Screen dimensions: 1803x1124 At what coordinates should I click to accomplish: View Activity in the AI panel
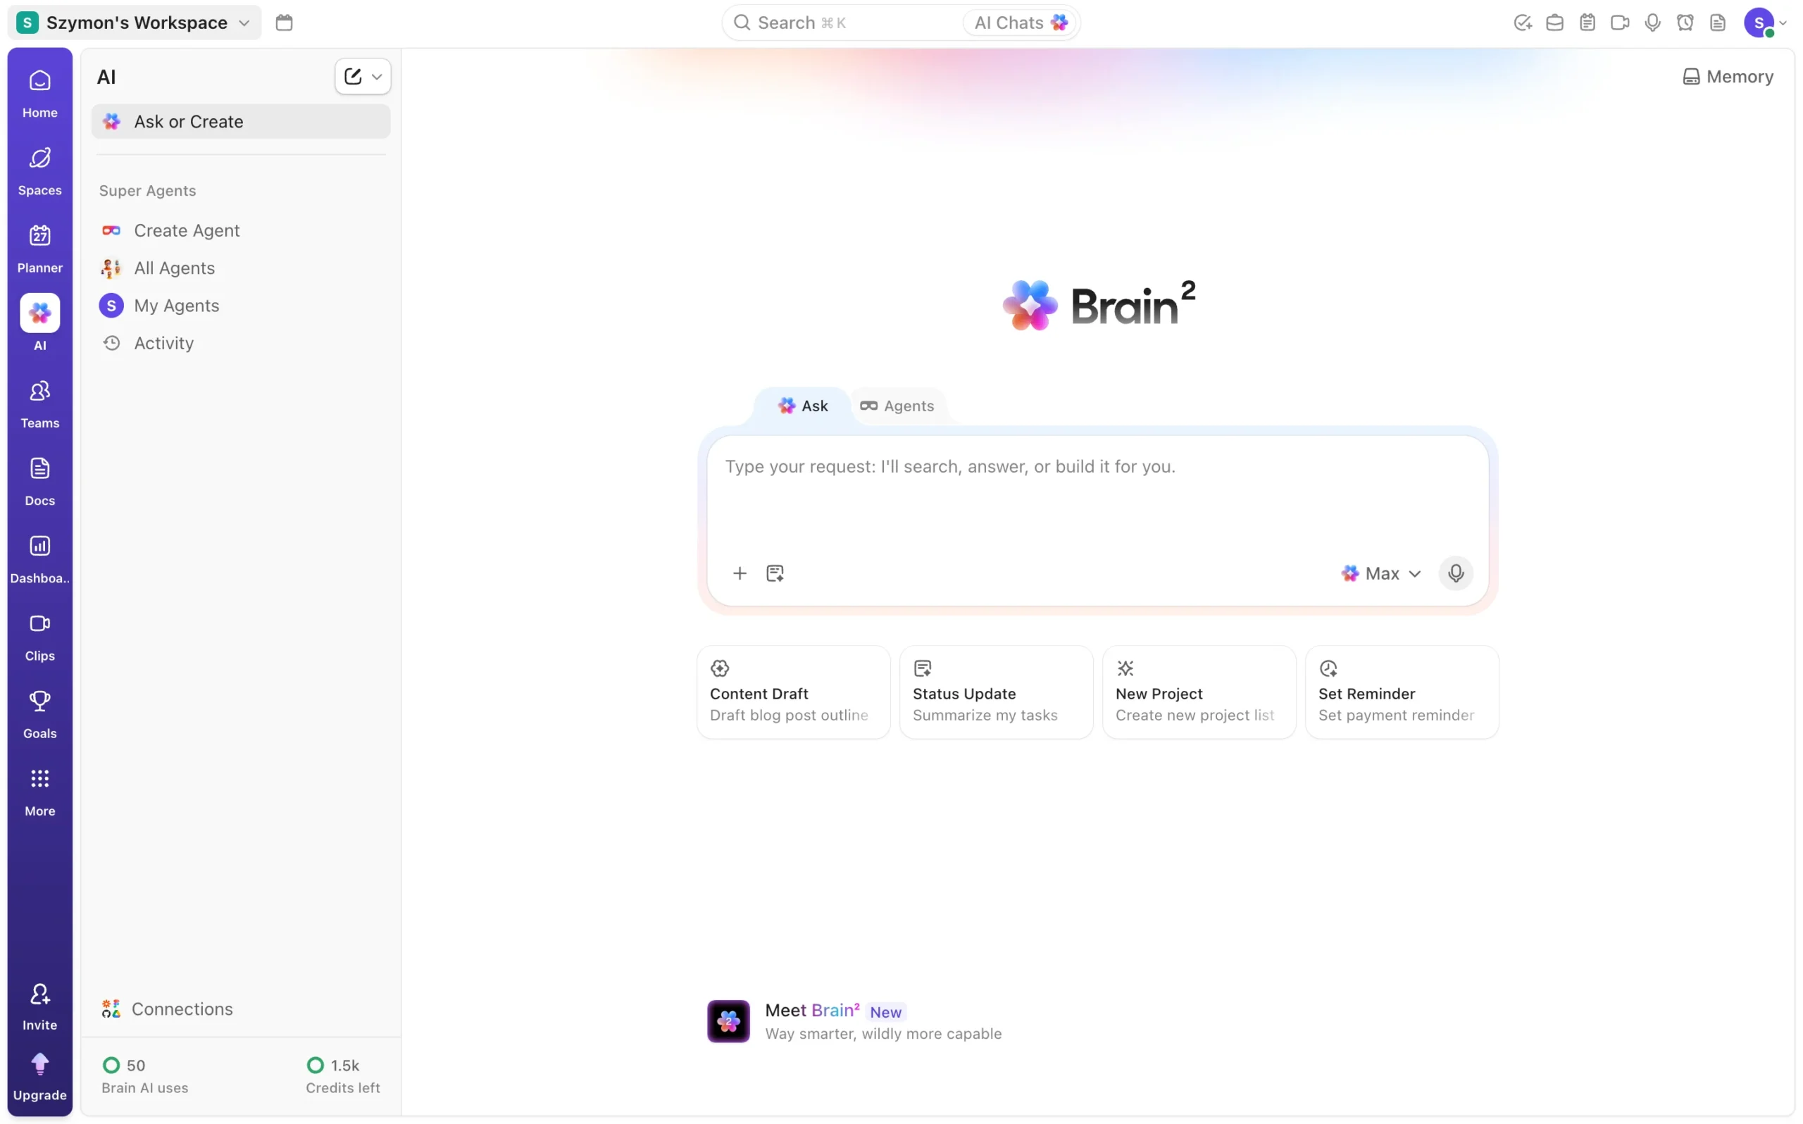pyautogui.click(x=241, y=343)
